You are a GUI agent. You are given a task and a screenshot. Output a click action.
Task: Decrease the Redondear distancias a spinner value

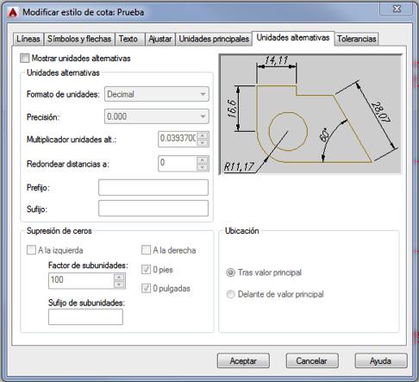[203, 167]
